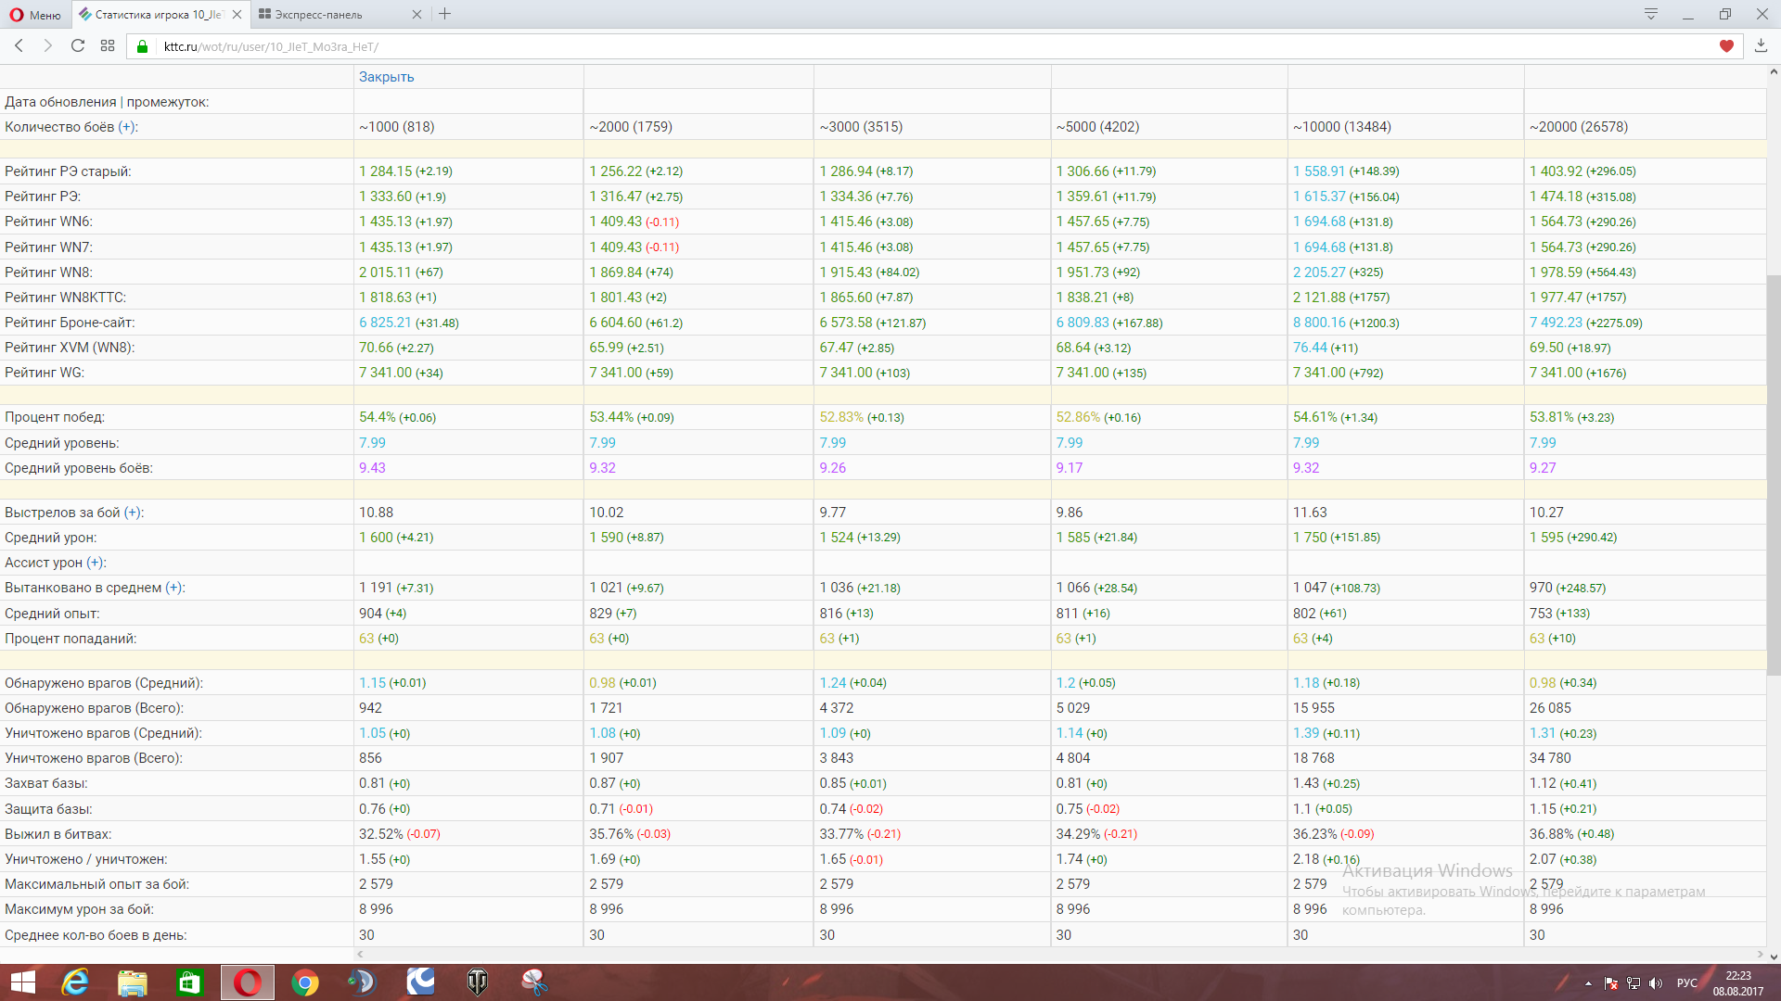Screen dimensions: 1781x1001
Task: Open File Explorer from taskbar
Action: click(x=133, y=982)
